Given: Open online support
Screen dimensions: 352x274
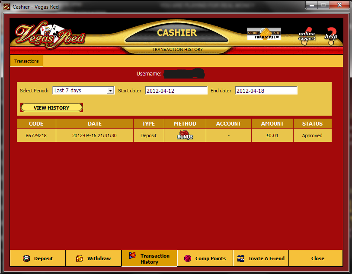Looking at the screenshot, I should (x=307, y=36).
